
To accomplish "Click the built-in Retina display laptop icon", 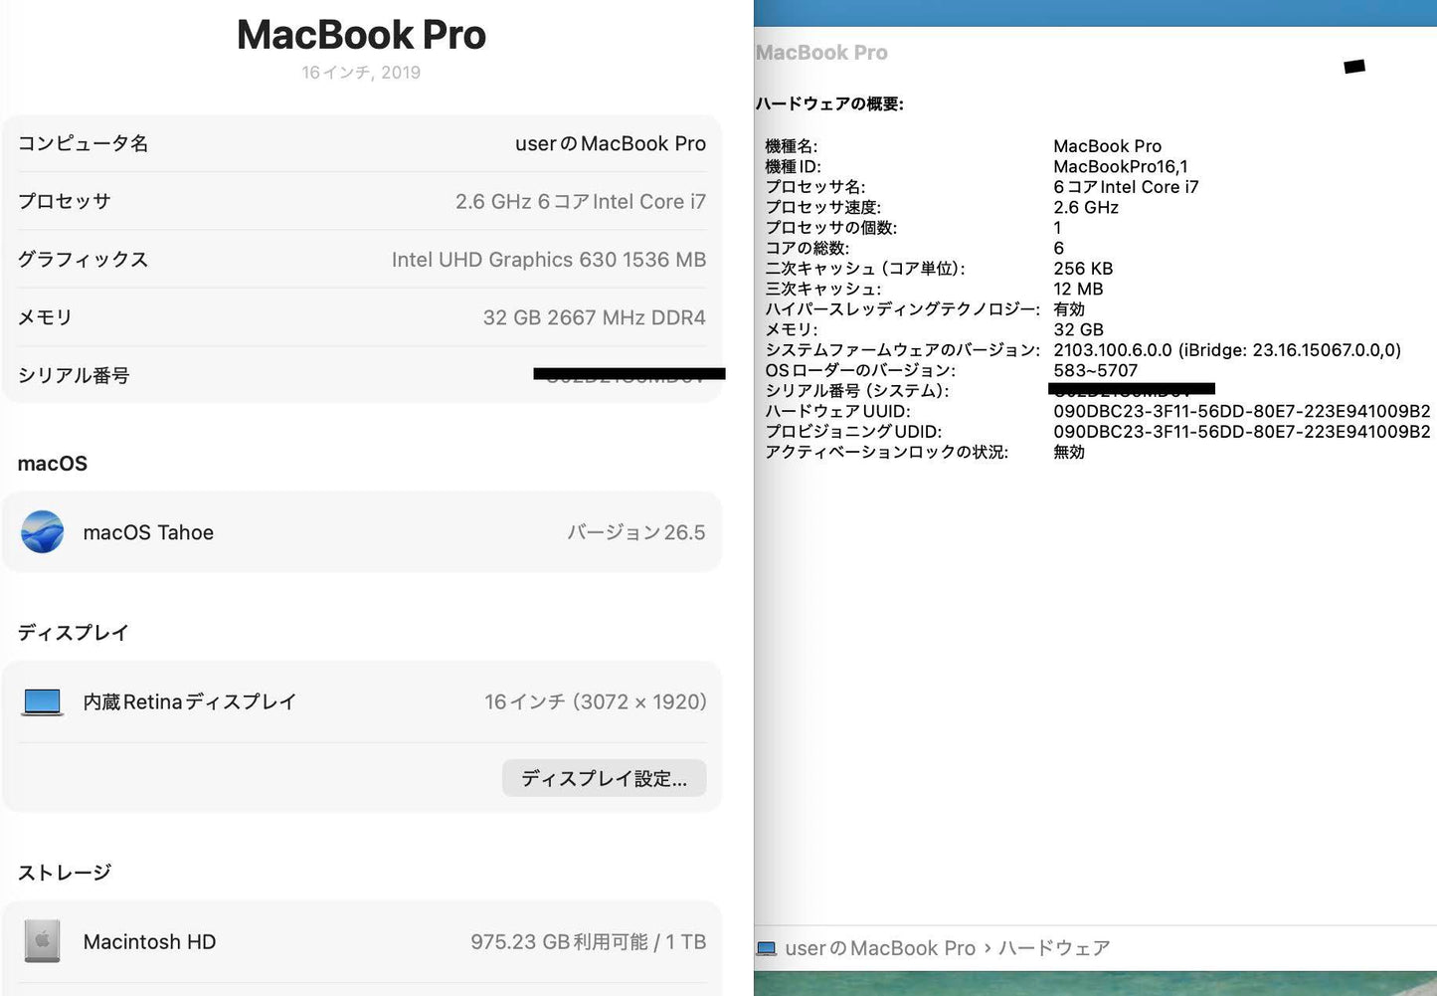I will coord(43,702).
